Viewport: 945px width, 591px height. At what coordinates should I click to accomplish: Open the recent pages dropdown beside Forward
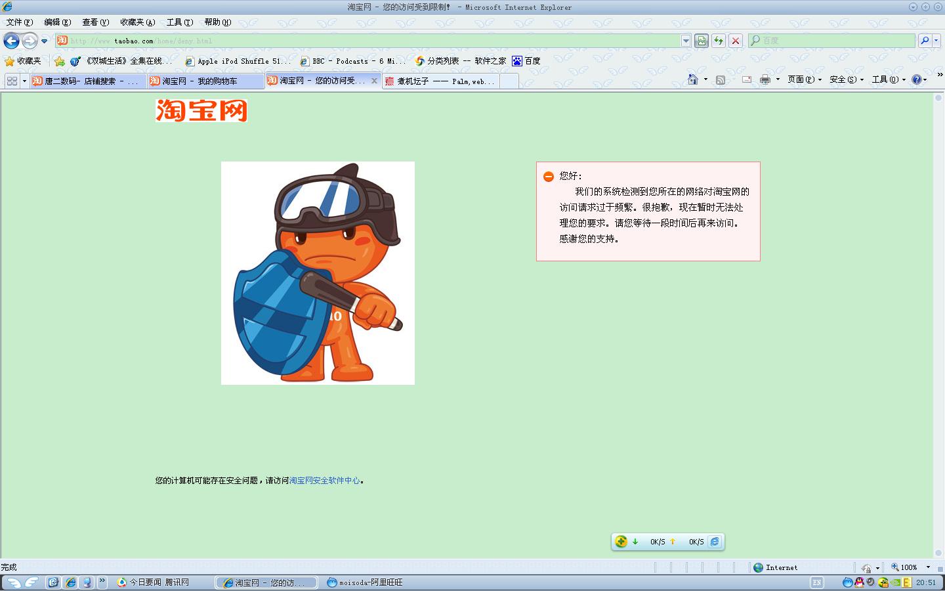45,41
